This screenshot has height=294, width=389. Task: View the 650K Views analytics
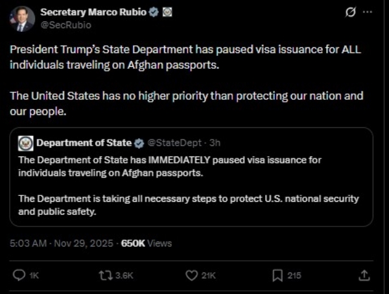[x=147, y=243]
